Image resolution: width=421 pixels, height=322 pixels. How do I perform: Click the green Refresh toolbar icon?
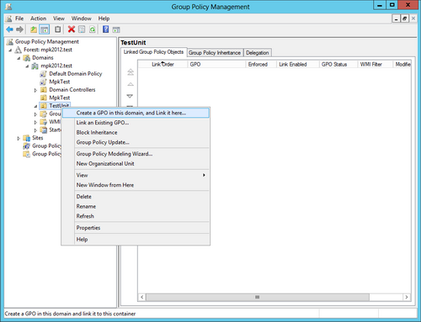coord(92,29)
